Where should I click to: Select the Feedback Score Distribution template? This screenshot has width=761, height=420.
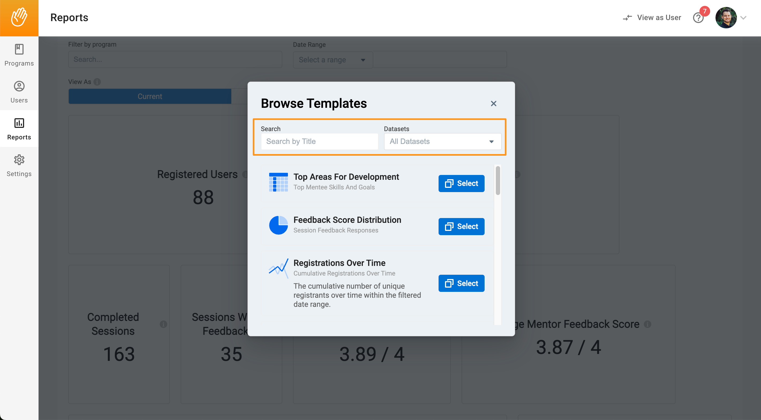pos(461,227)
